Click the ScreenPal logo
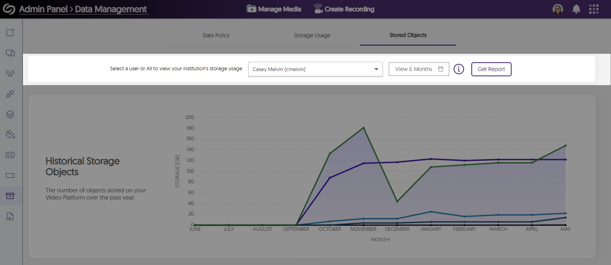Viewport: 611px width, 265px height. click(x=9, y=9)
